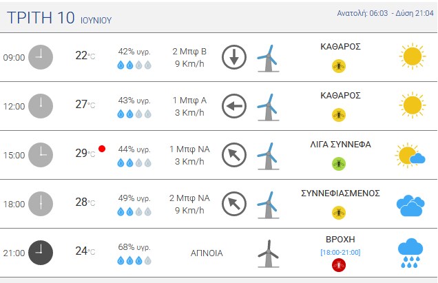Click the north wind arrow at 09:00

point(234,57)
